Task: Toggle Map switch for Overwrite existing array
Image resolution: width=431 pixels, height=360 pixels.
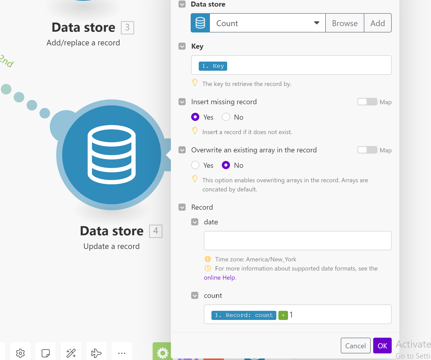Action: (x=367, y=150)
